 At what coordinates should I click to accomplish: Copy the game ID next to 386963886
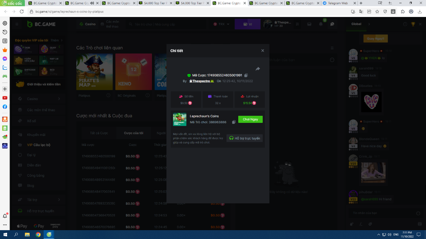click(x=234, y=122)
